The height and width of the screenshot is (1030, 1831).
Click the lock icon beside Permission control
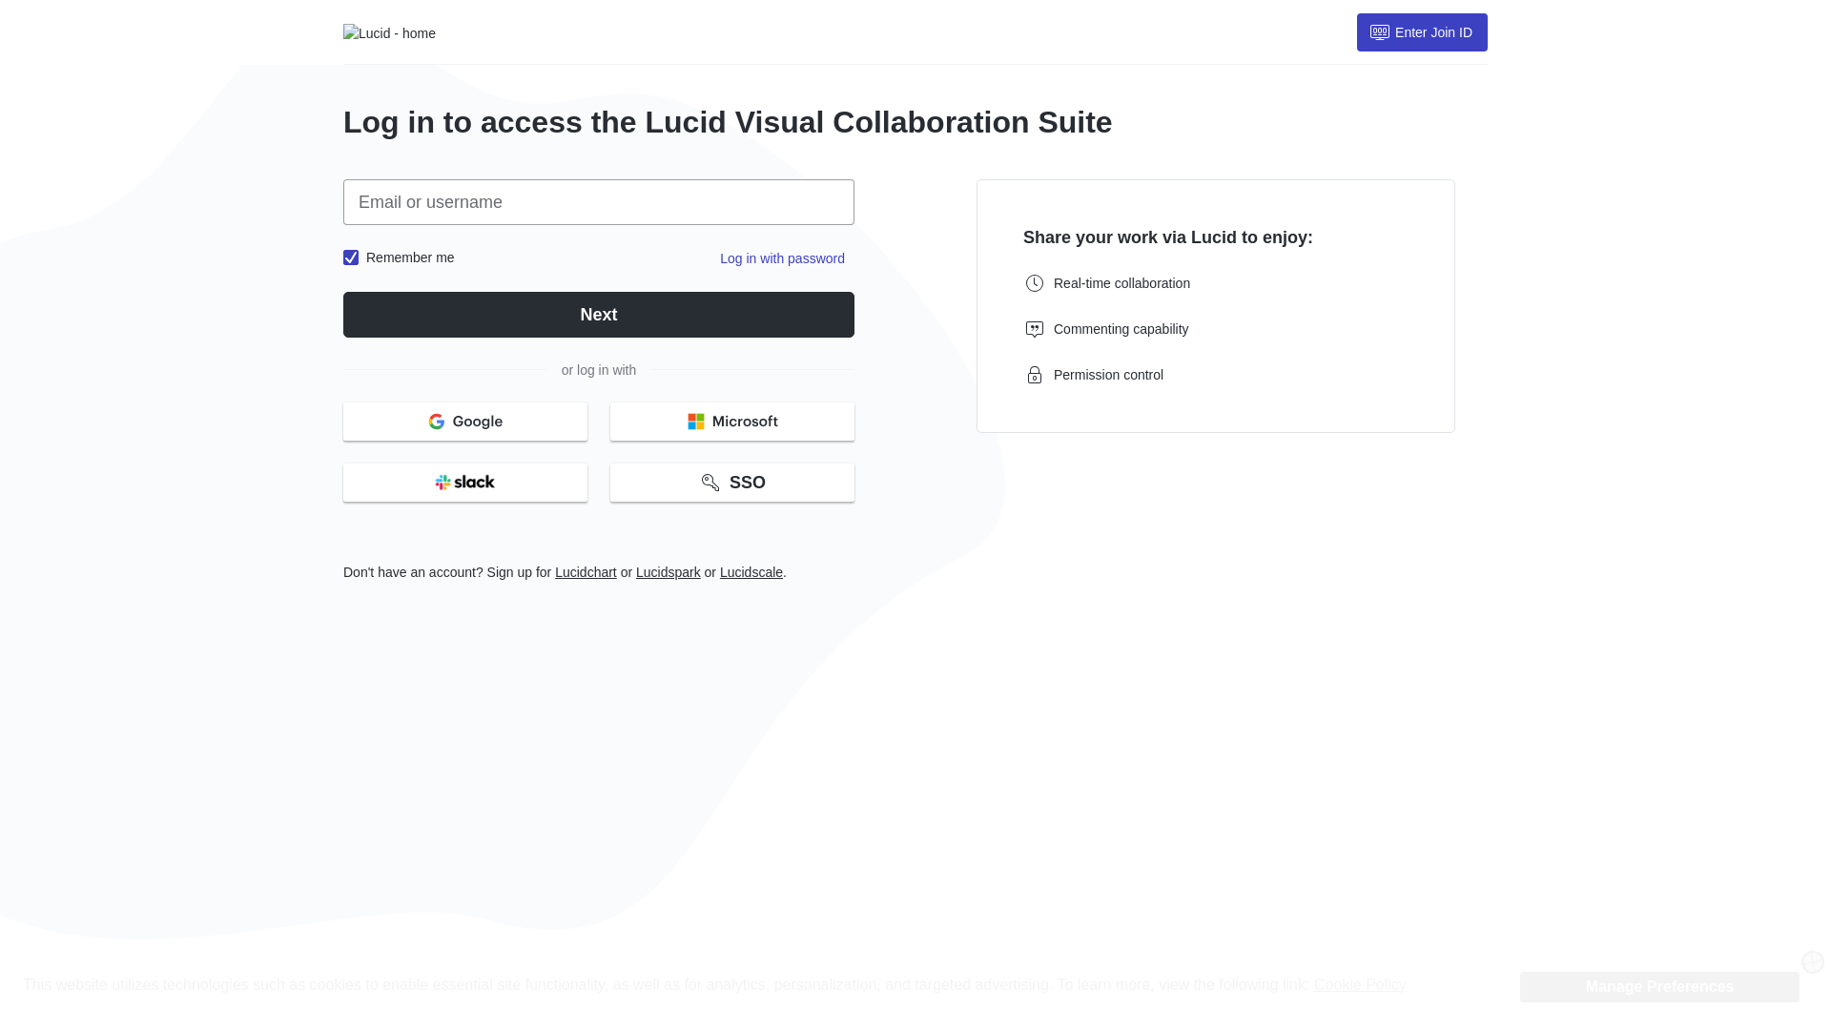click(x=1035, y=375)
